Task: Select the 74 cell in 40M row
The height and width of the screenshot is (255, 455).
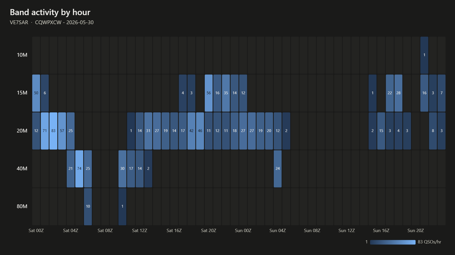Action: click(x=79, y=169)
